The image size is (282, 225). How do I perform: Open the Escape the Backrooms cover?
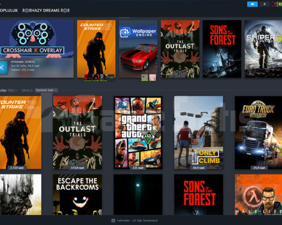pos(77,194)
